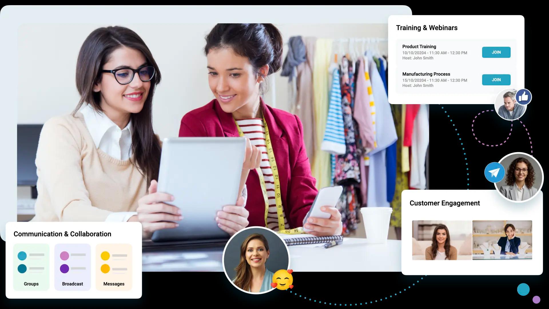Expand the Communication and Collaboration panel
Screen dimensions: 549x309
point(62,234)
